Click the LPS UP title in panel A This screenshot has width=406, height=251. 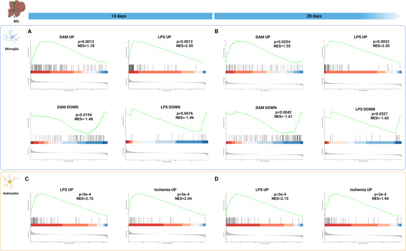[x=165, y=37]
